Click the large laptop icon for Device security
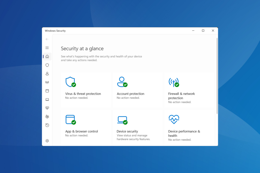 (x=122, y=120)
